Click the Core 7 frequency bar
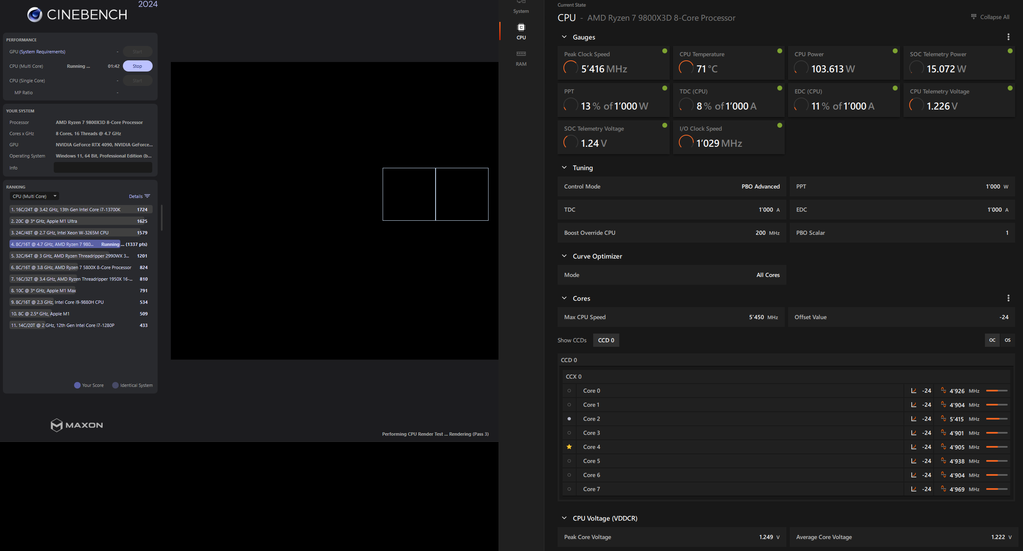 997,489
